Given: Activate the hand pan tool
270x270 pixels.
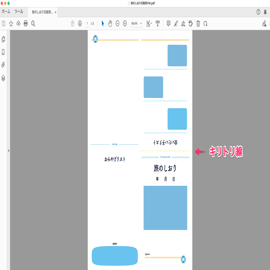Looking at the screenshot, I should pyautogui.click(x=110, y=23).
